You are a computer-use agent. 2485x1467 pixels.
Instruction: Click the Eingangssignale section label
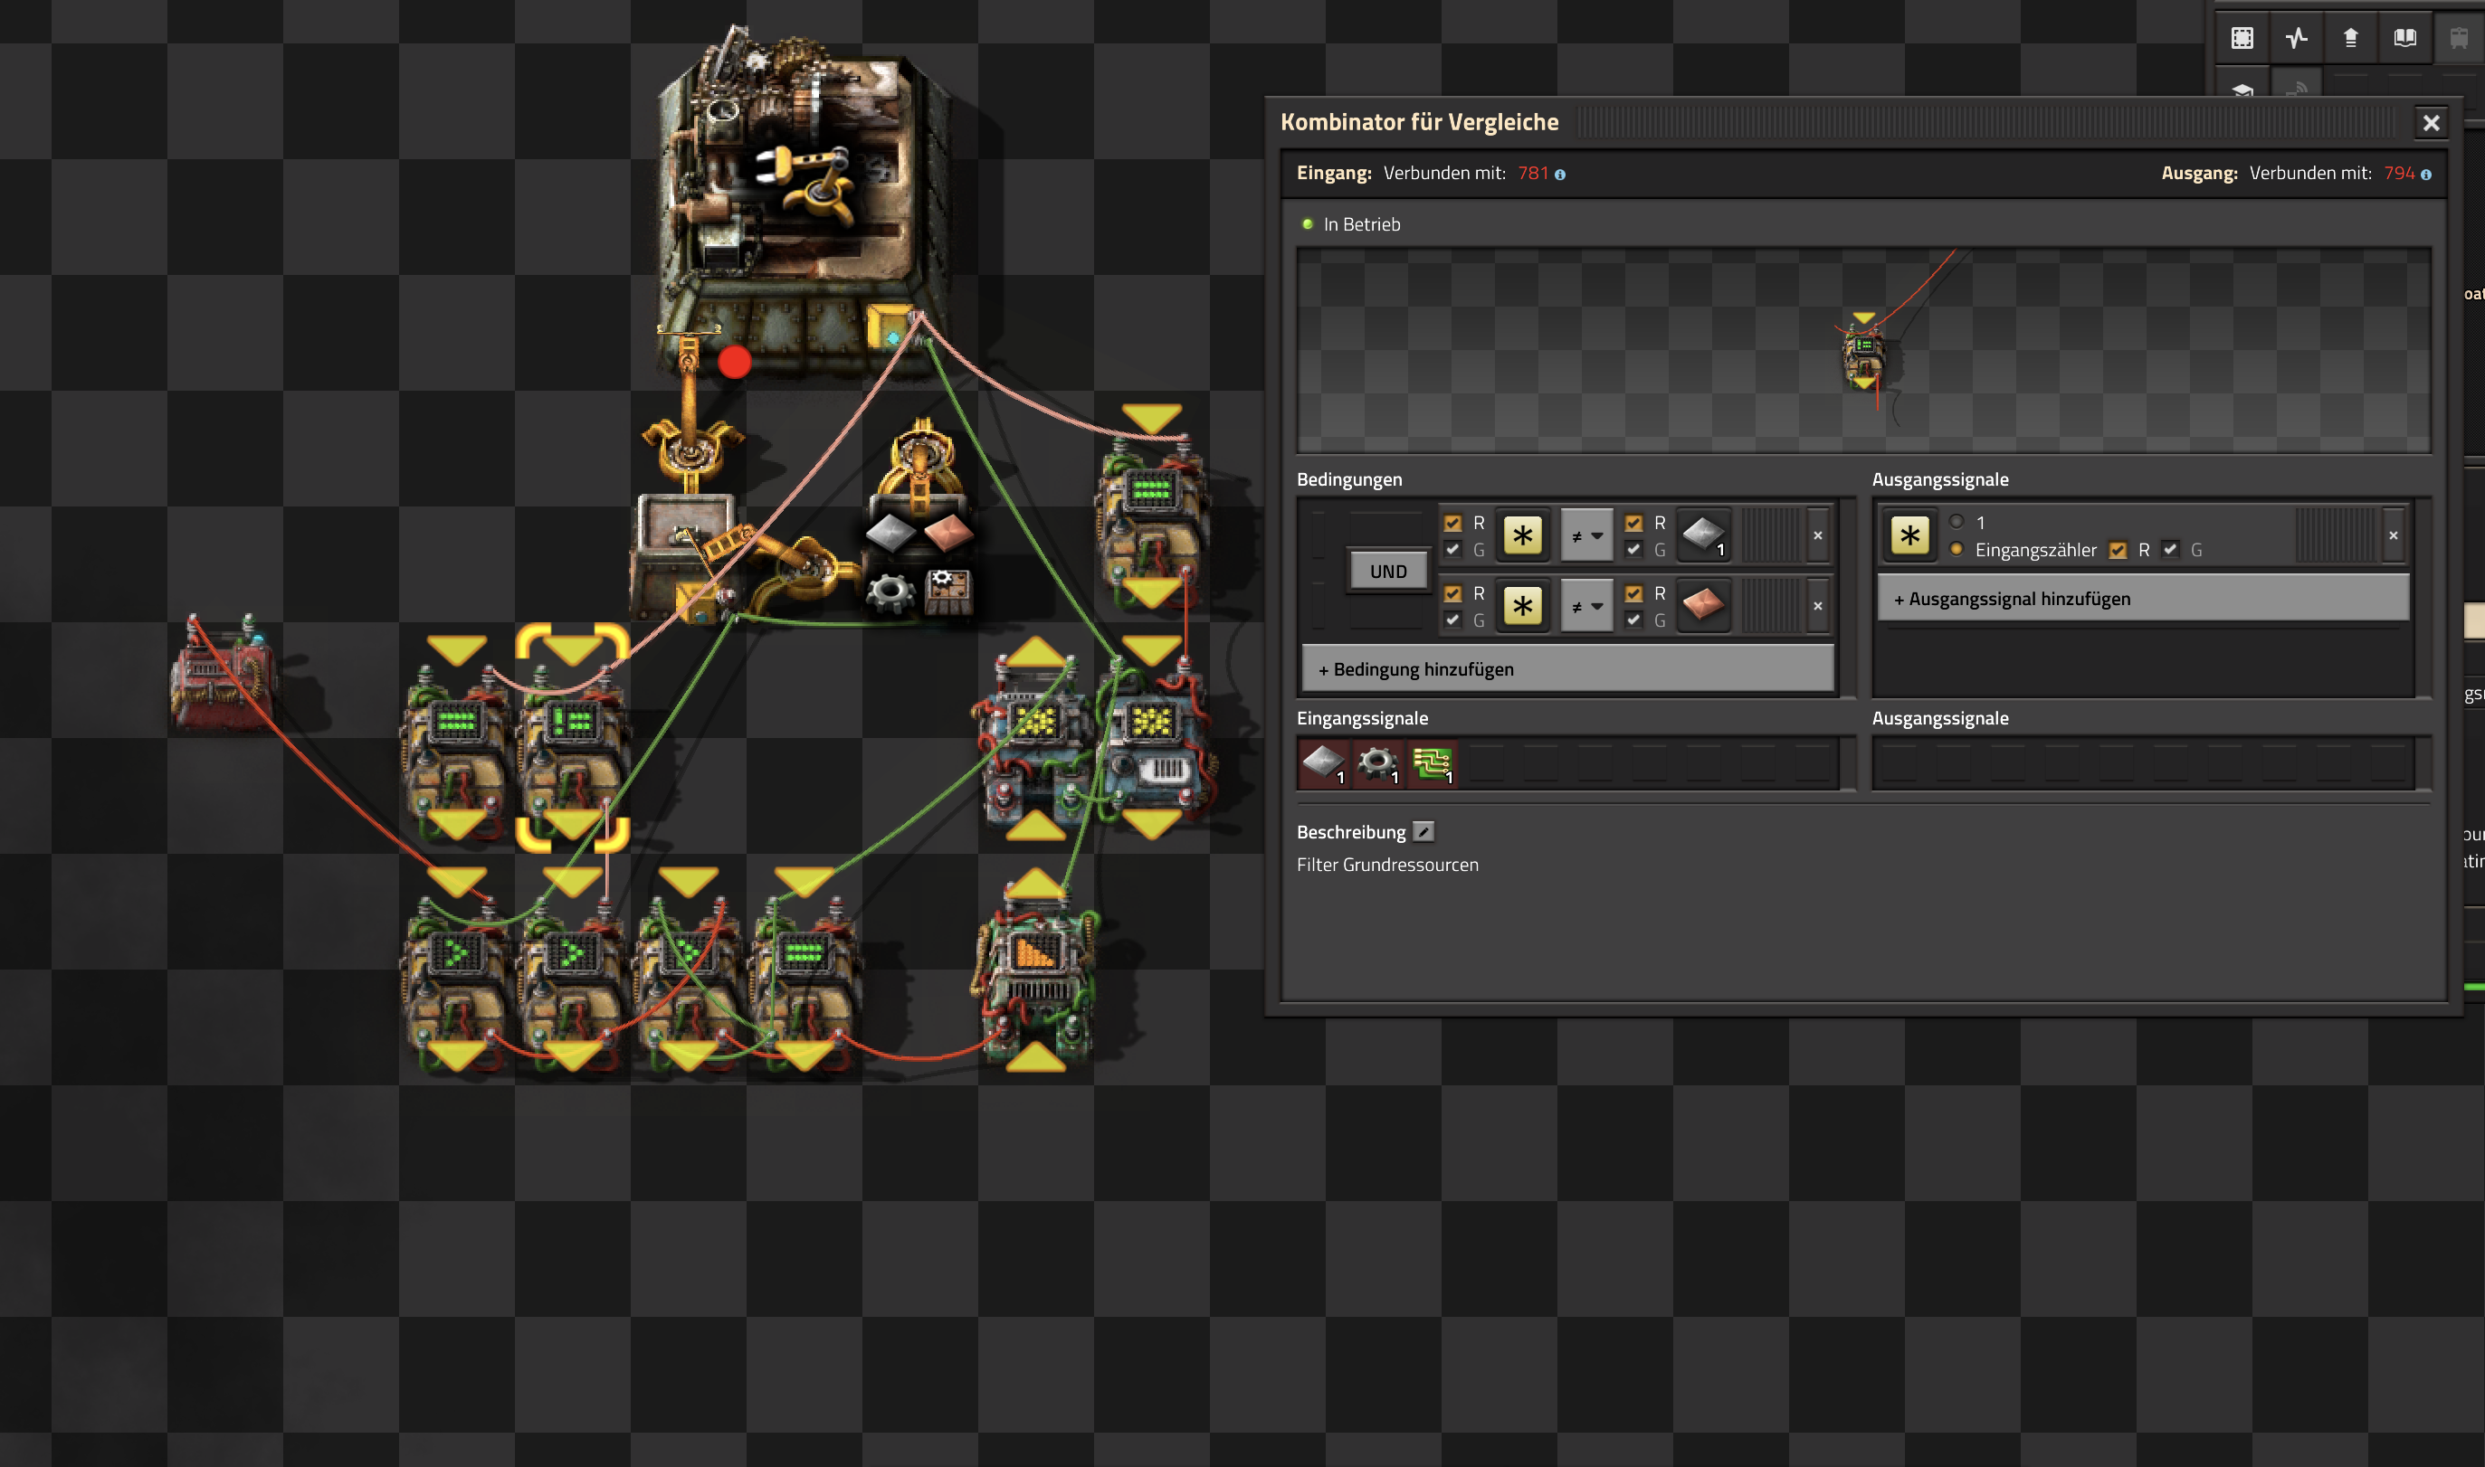(x=1362, y=719)
